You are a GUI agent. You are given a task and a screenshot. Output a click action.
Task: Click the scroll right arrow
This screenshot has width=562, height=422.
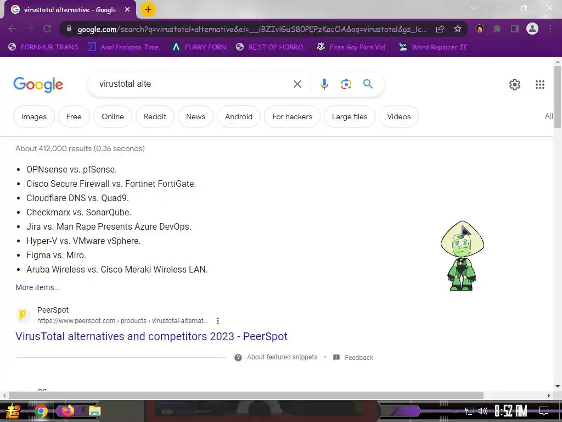coord(549,396)
